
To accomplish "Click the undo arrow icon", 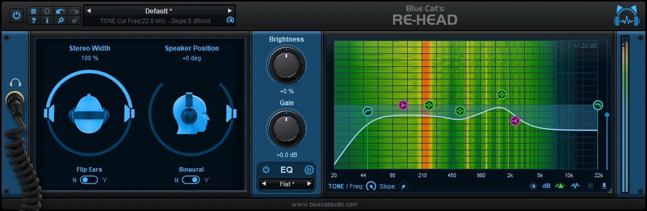I will point(61,12).
